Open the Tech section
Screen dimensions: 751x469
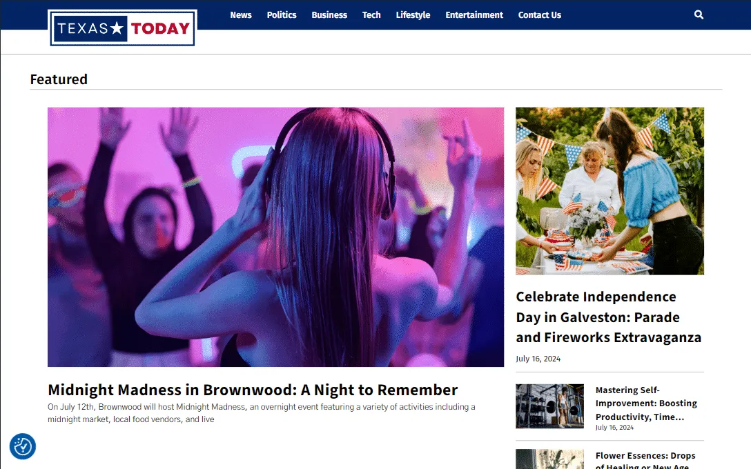pos(371,15)
